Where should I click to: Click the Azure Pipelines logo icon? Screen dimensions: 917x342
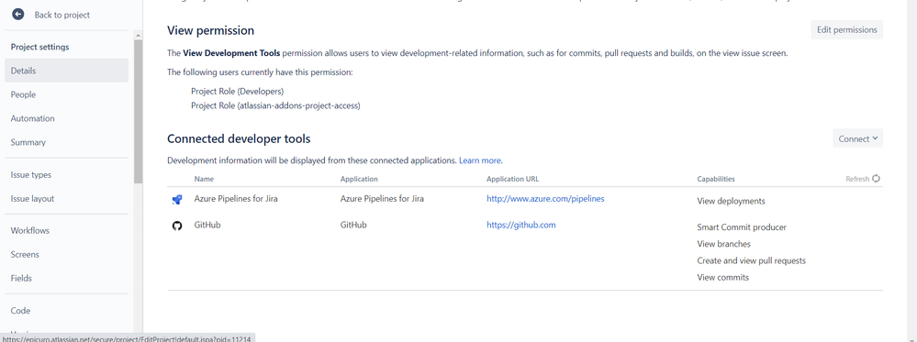coord(176,199)
